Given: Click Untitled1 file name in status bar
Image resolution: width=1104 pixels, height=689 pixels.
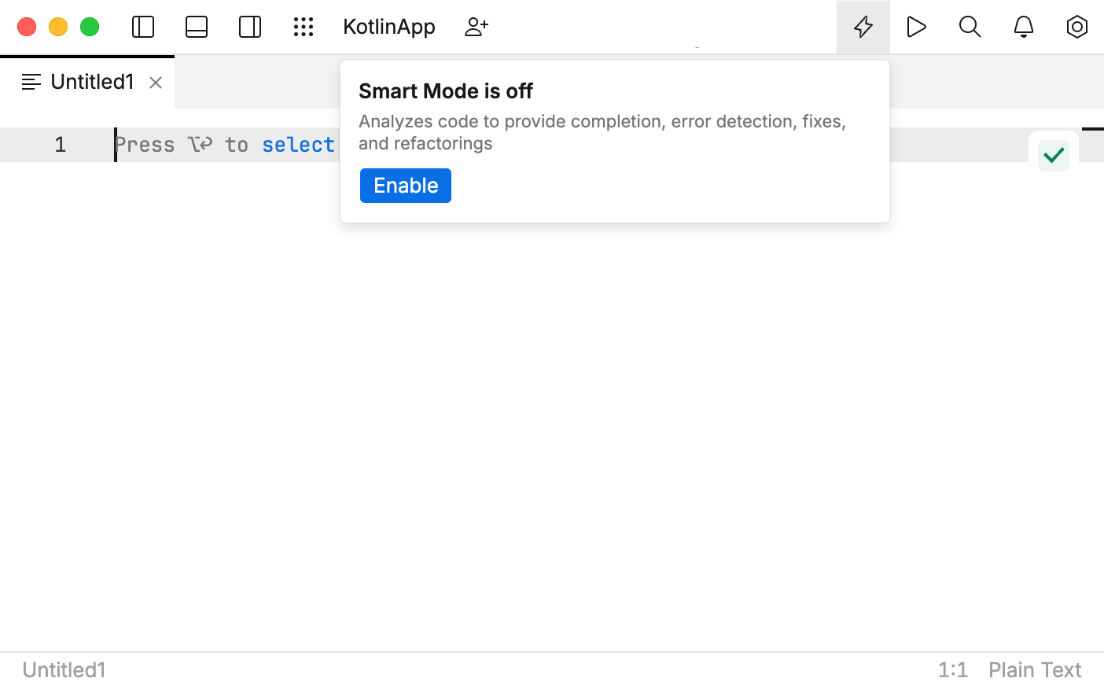Looking at the screenshot, I should click(x=64, y=670).
